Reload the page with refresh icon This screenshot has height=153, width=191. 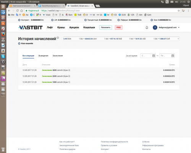18,11
